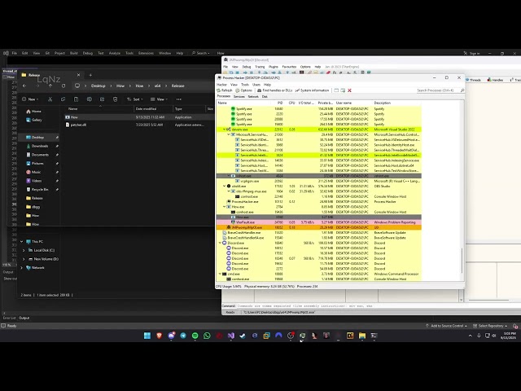Screen dimensions: 521x391
Task: Click Find handles or DLLs button
Action: coord(275,90)
